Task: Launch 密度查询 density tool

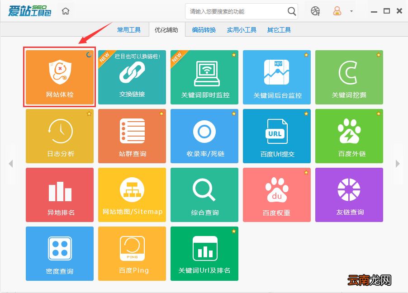Action: (60, 254)
